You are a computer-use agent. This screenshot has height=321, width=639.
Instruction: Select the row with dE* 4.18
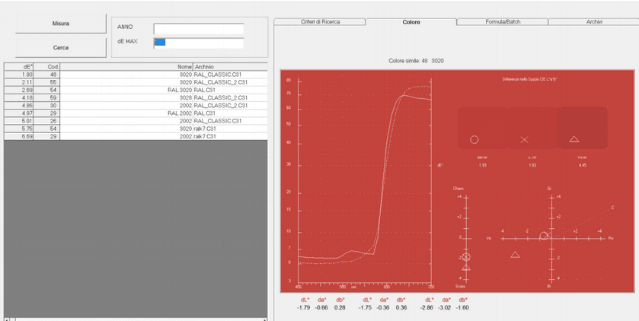(136, 97)
